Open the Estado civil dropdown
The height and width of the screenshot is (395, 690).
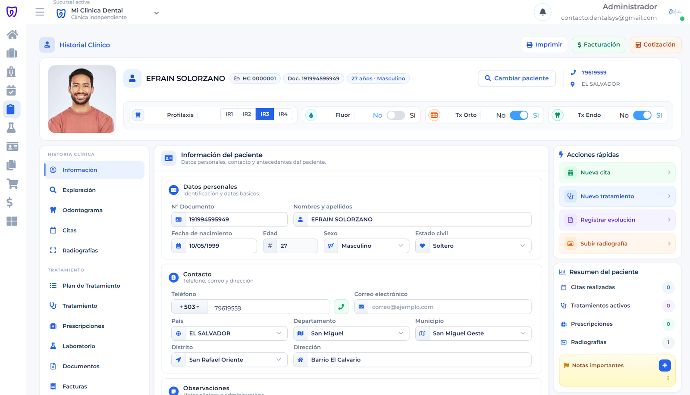coord(473,246)
